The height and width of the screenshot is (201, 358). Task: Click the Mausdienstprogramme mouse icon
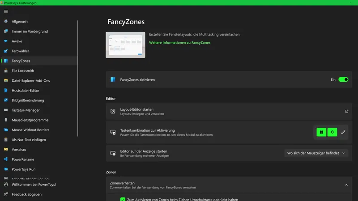pos(6,120)
